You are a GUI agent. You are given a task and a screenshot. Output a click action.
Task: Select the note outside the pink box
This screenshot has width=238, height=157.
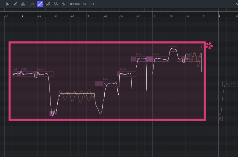point(230,84)
